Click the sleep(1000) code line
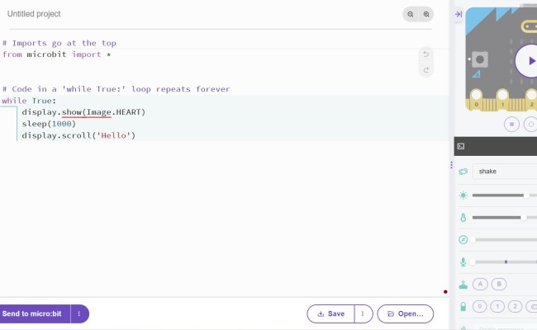The image size is (537, 330). [x=49, y=124]
